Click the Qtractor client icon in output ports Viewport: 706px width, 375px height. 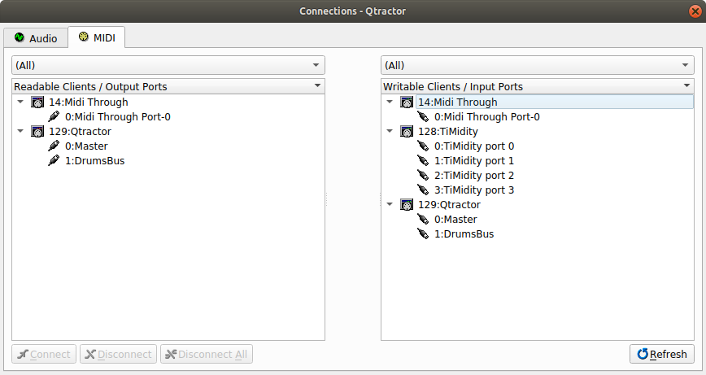37,131
